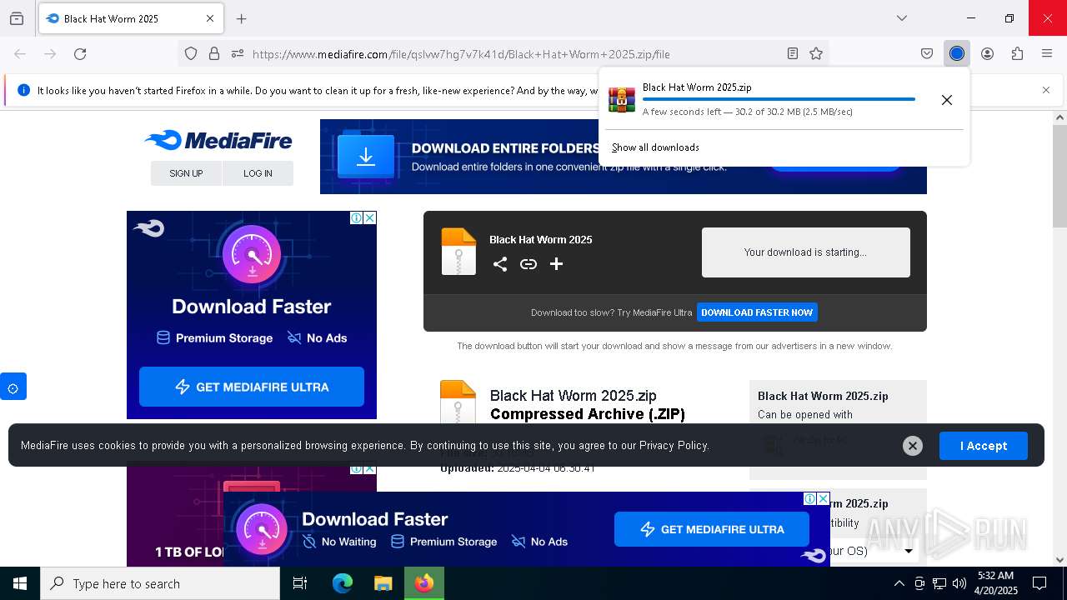Click the taskbar search box
Image resolution: width=1067 pixels, height=600 pixels.
160,583
